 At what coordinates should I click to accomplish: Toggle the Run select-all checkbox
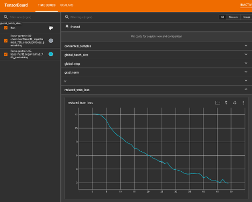pos(6,27)
